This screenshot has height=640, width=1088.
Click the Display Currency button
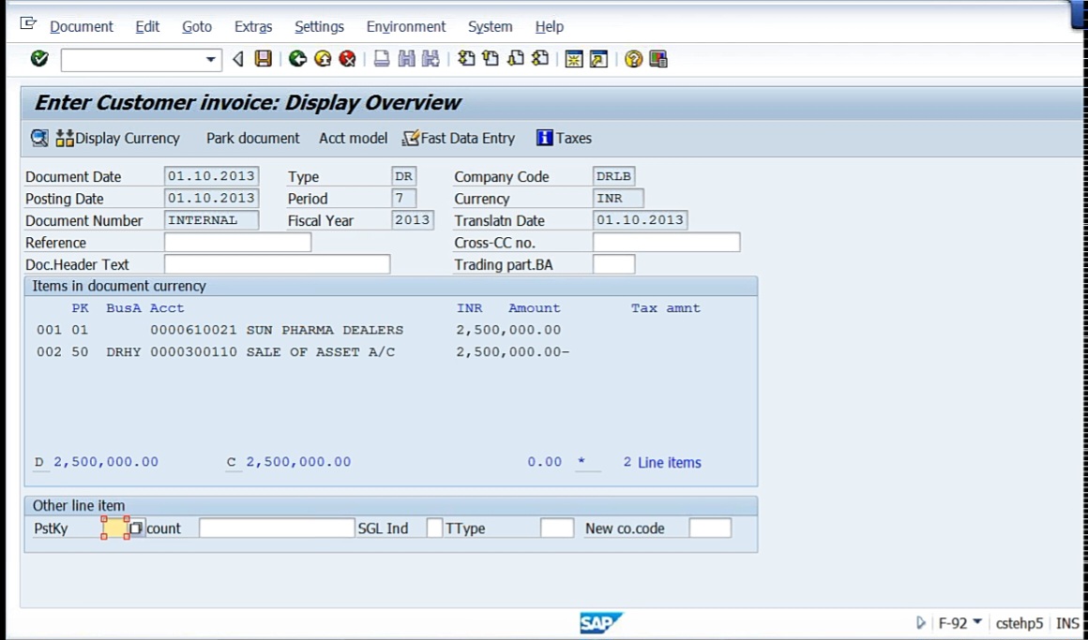(x=118, y=138)
